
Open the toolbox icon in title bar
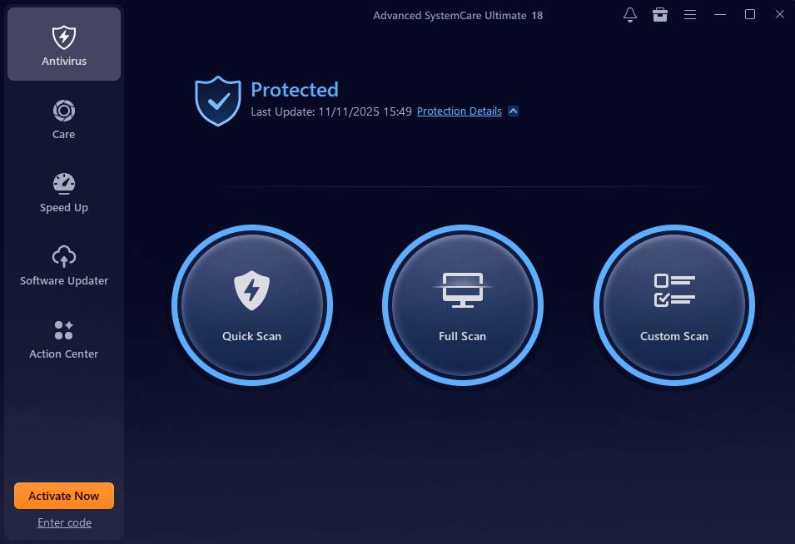click(660, 15)
